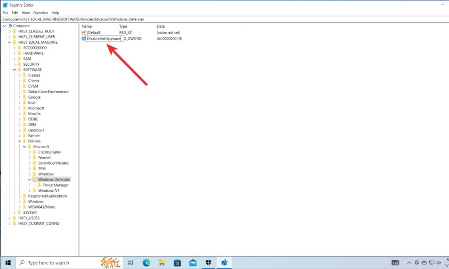Select the SystemCertificates key

(x=53, y=163)
